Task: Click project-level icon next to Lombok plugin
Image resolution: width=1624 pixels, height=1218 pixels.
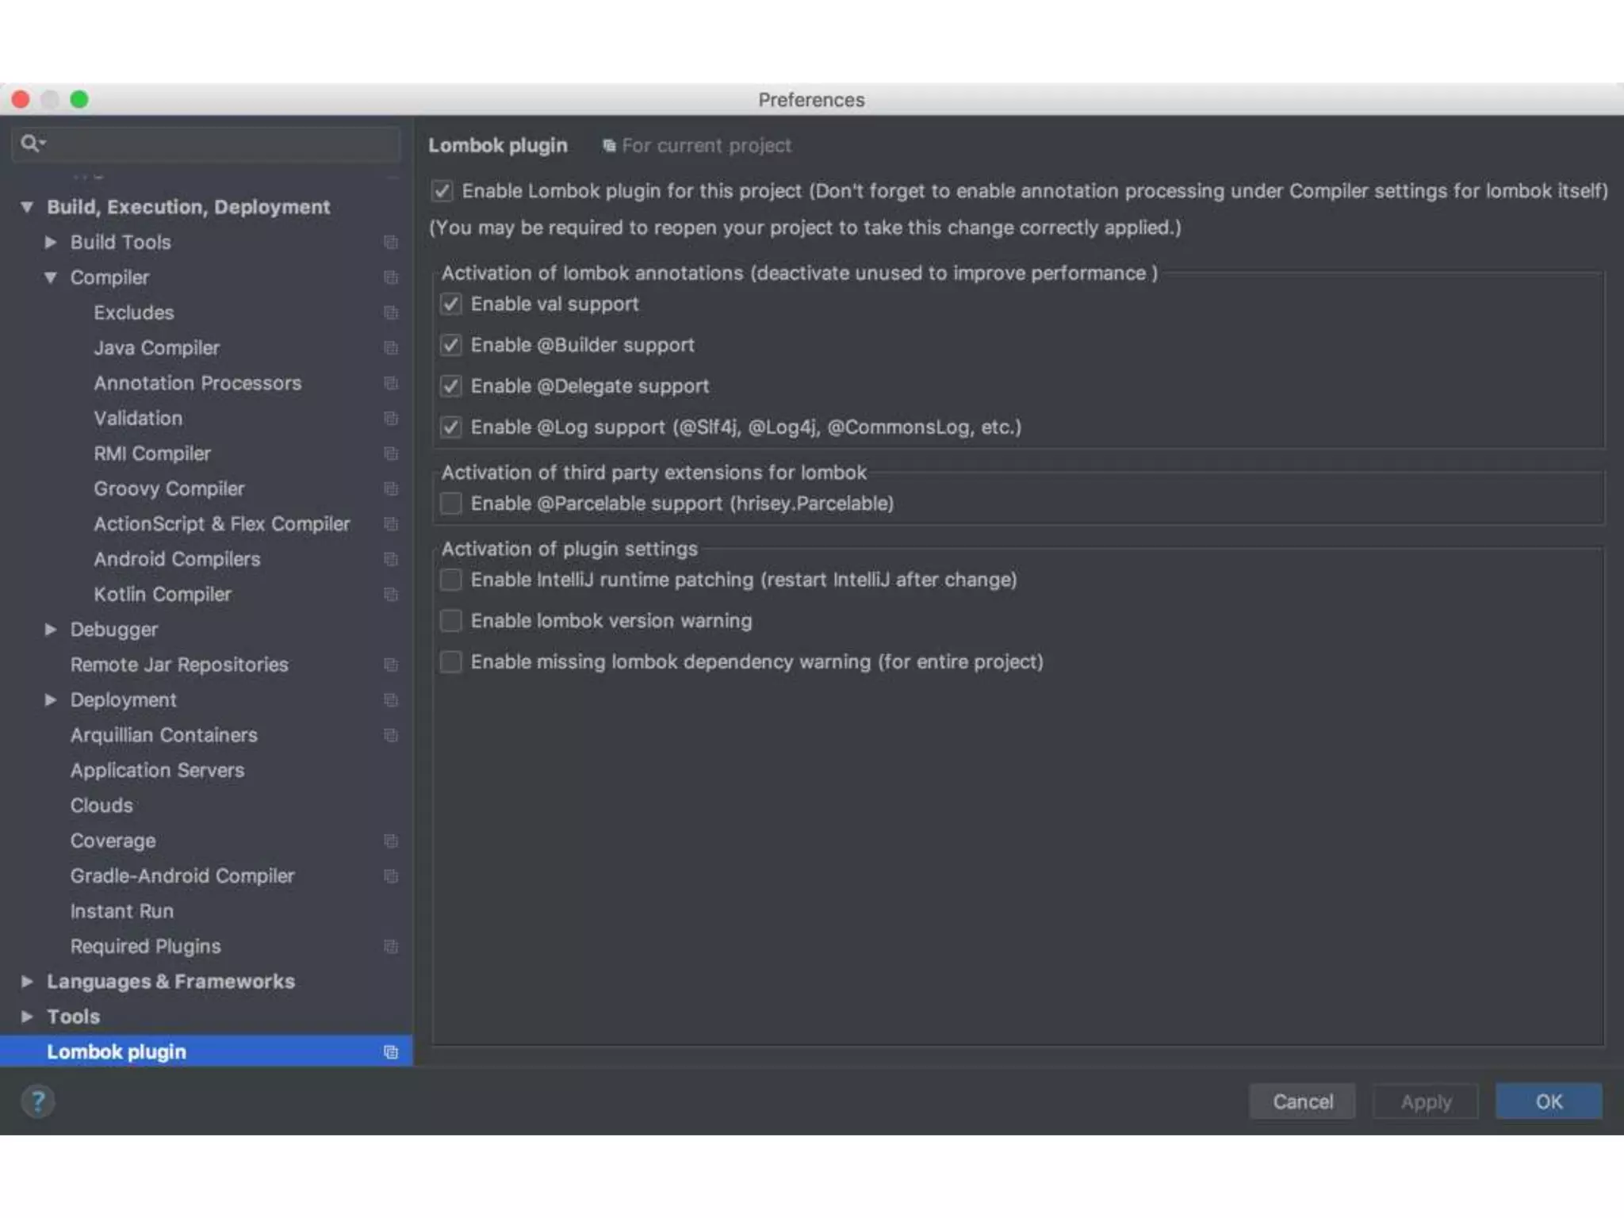Action: (x=390, y=1052)
